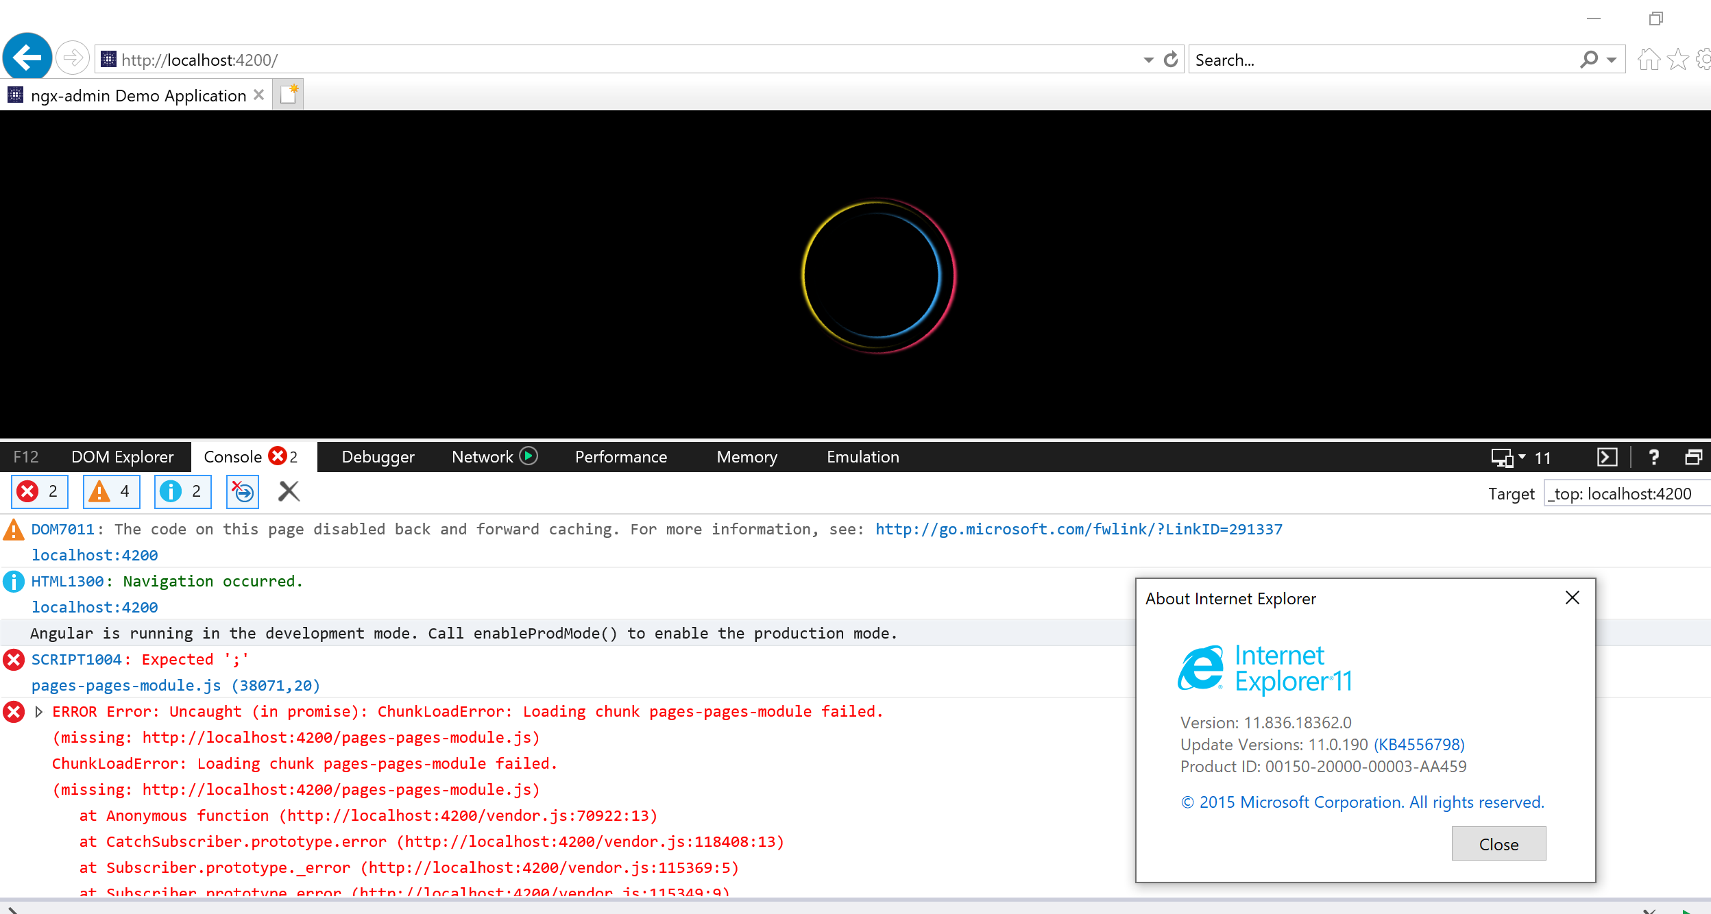The width and height of the screenshot is (1711, 914).
Task: Open the go.microsoft.com fwlink URL
Action: 1078,529
